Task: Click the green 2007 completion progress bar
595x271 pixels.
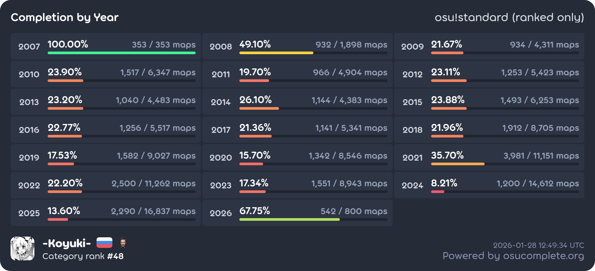Action: (x=121, y=53)
